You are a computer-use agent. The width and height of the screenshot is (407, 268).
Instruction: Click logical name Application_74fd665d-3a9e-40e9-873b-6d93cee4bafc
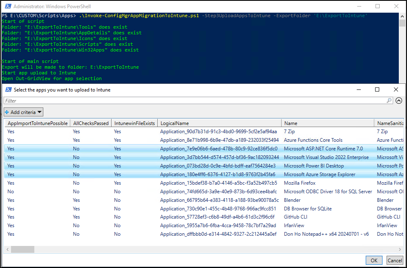pyautogui.click(x=218, y=192)
